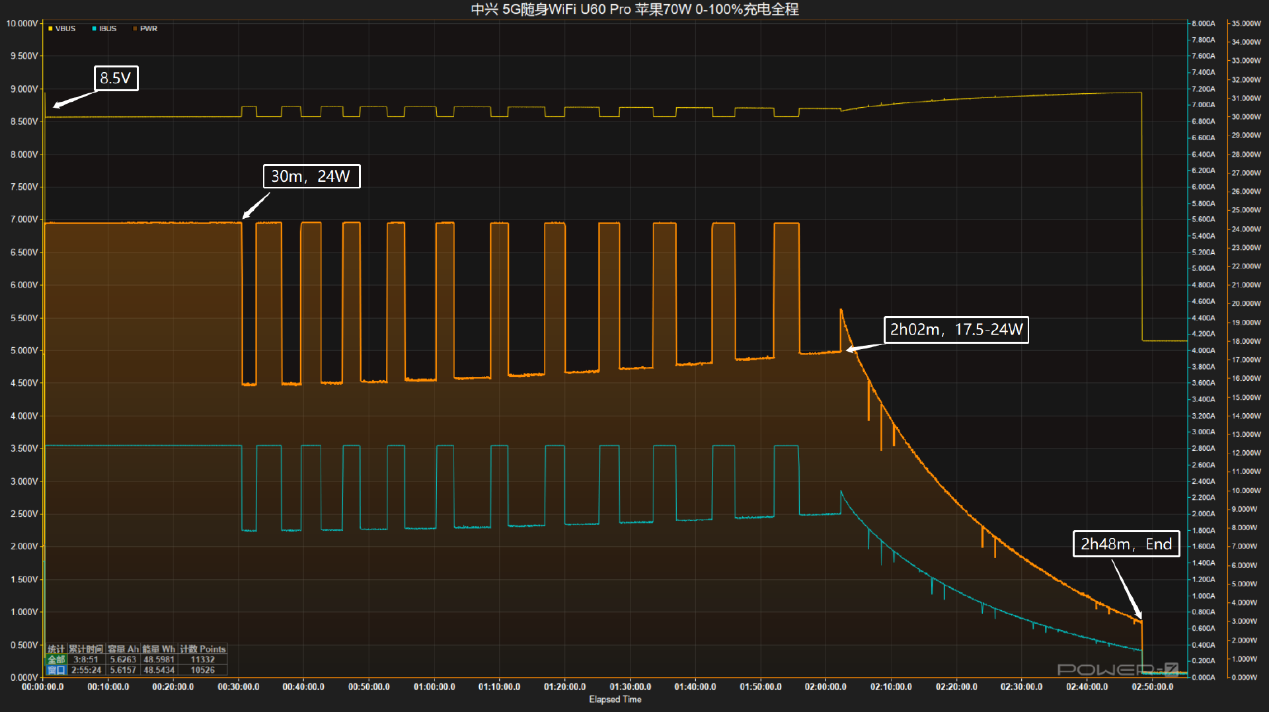The height and width of the screenshot is (712, 1269).
Task: Click the 5.6157 capacity value
Action: click(x=123, y=670)
